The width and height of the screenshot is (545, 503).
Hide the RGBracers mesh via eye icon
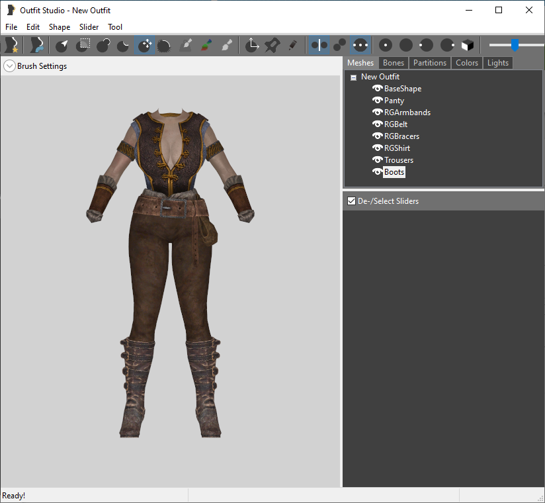[x=378, y=136]
